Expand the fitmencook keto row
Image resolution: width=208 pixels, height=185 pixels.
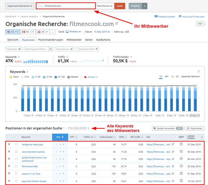[x=9, y=166]
